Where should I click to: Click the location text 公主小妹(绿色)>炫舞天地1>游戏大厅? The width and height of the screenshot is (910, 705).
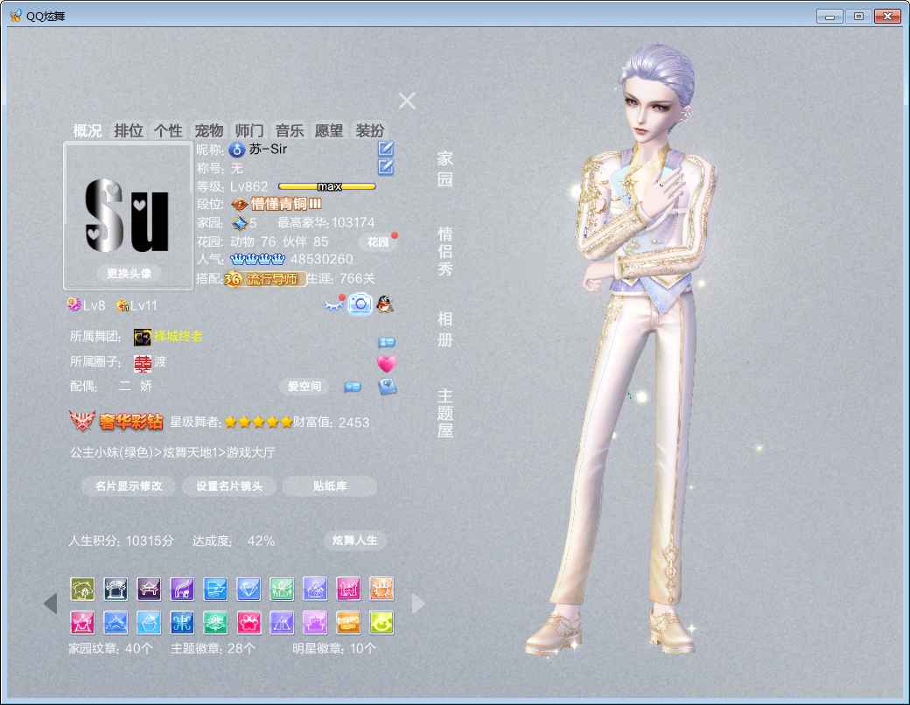(x=173, y=452)
